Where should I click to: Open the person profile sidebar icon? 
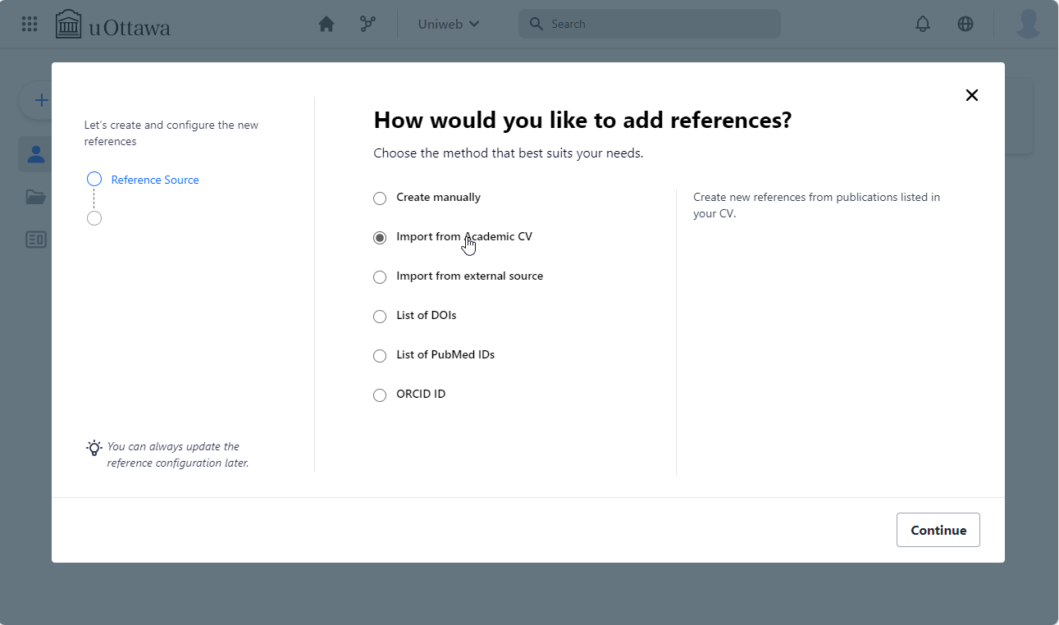click(x=35, y=154)
